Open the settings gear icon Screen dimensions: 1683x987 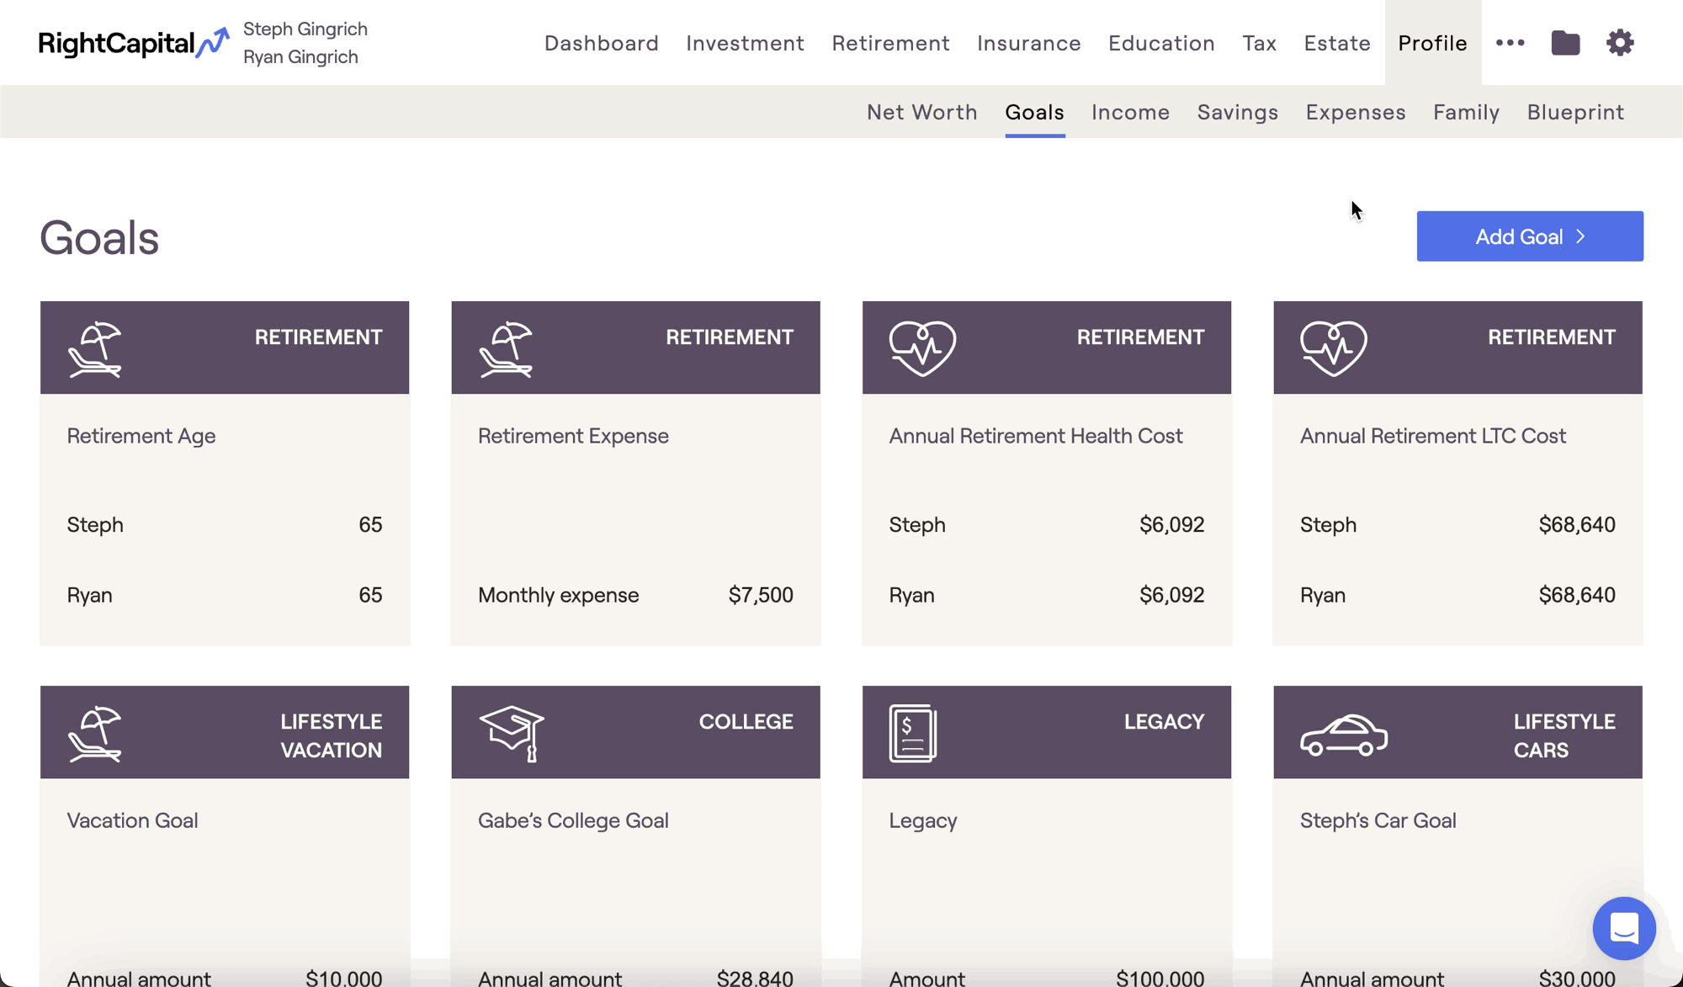coord(1620,43)
